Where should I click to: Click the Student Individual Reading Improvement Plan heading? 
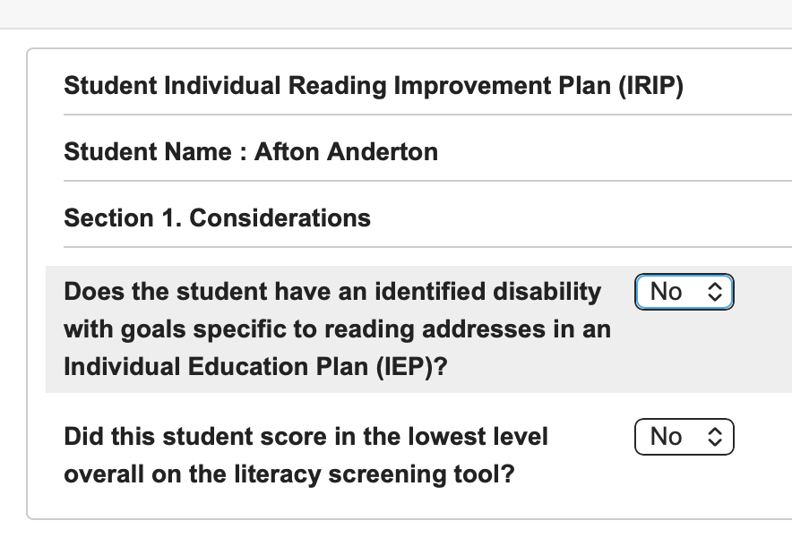coord(374,87)
